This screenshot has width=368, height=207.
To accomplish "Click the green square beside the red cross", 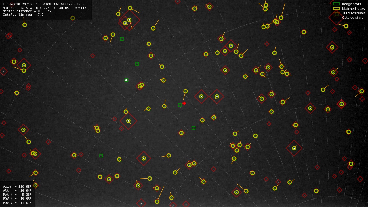I will (x=180, y=105).
